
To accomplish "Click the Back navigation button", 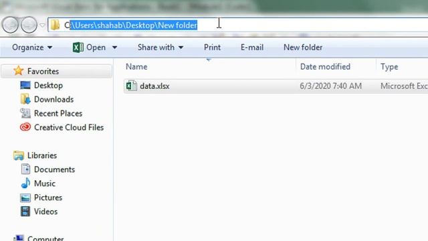I will [10, 25].
